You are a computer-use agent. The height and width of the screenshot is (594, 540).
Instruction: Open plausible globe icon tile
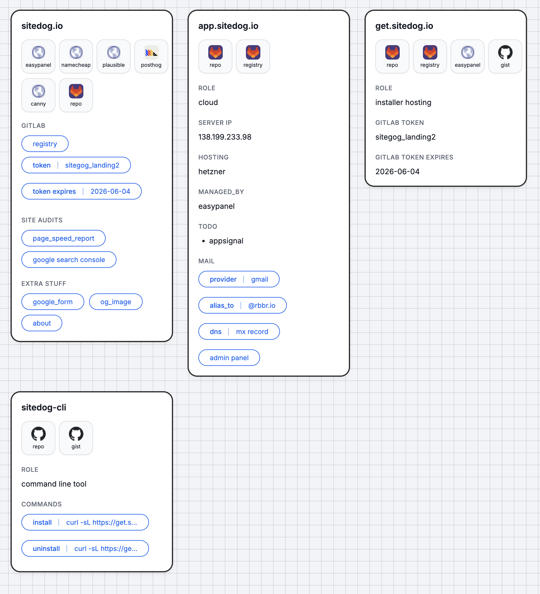[x=113, y=56]
